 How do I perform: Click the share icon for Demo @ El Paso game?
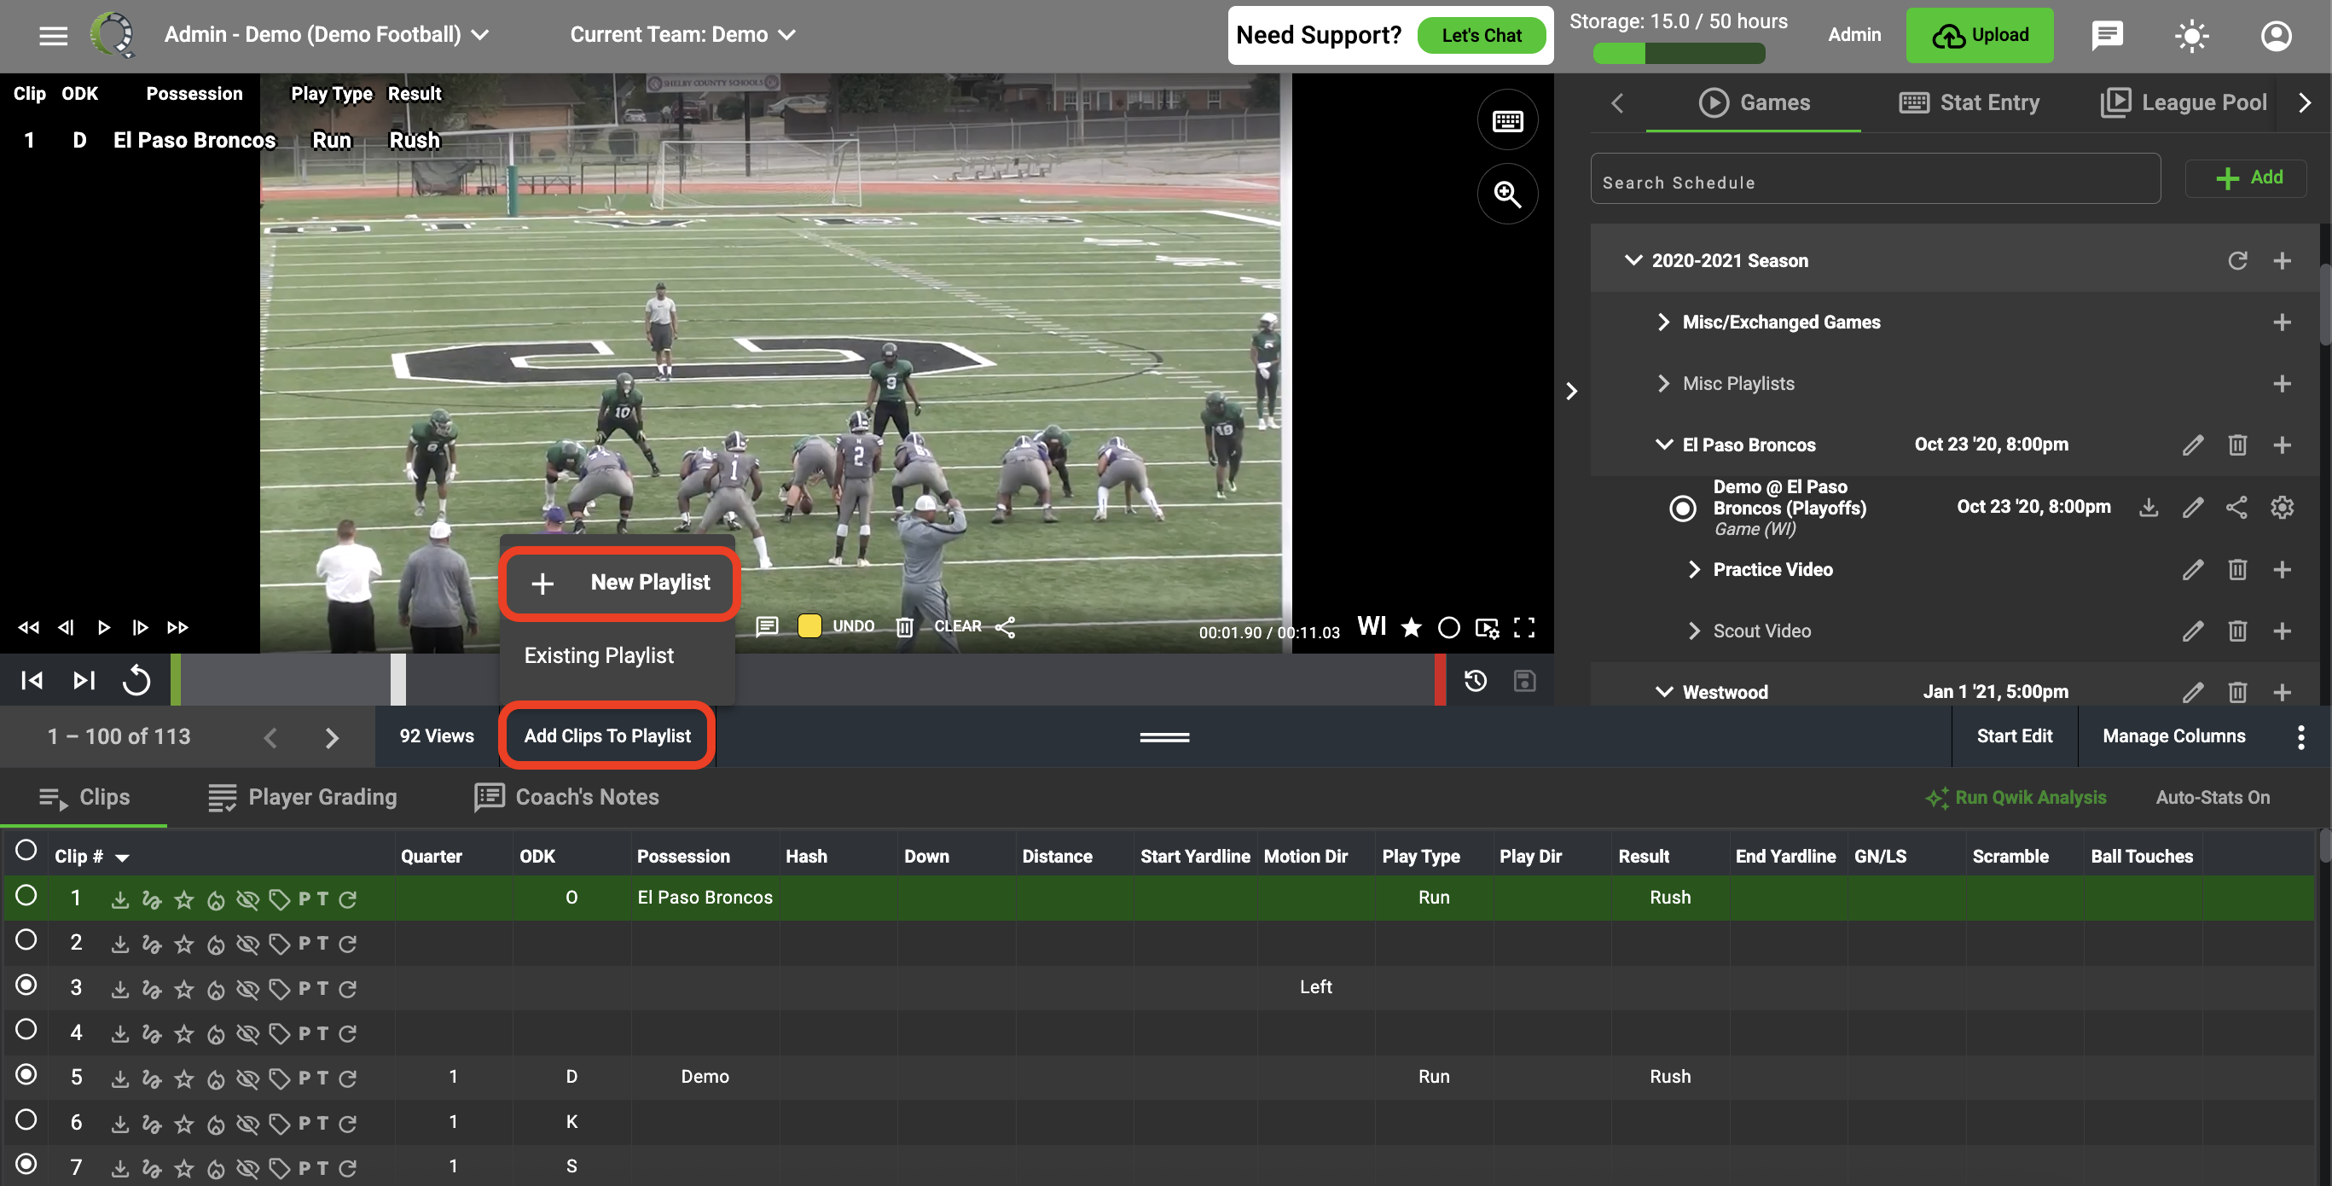2236,507
